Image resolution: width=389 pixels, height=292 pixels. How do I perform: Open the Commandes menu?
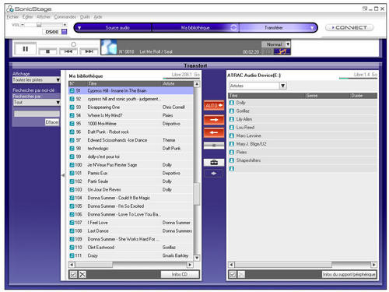pyautogui.click(x=65, y=17)
